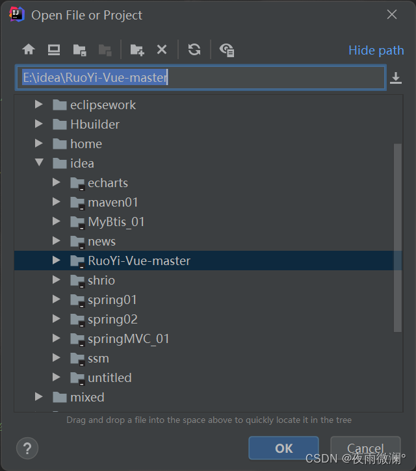Open the help question mark button

(x=27, y=448)
